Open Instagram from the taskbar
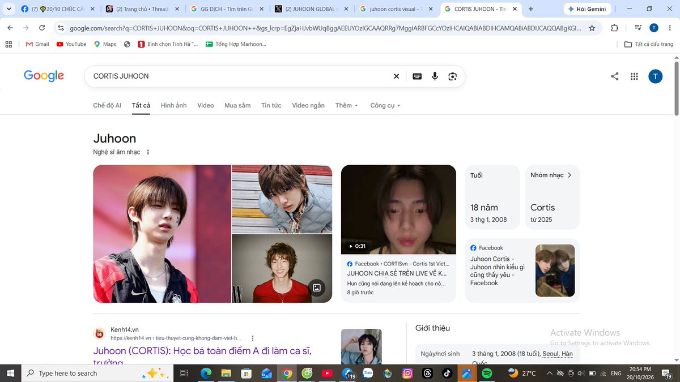 [x=407, y=374]
